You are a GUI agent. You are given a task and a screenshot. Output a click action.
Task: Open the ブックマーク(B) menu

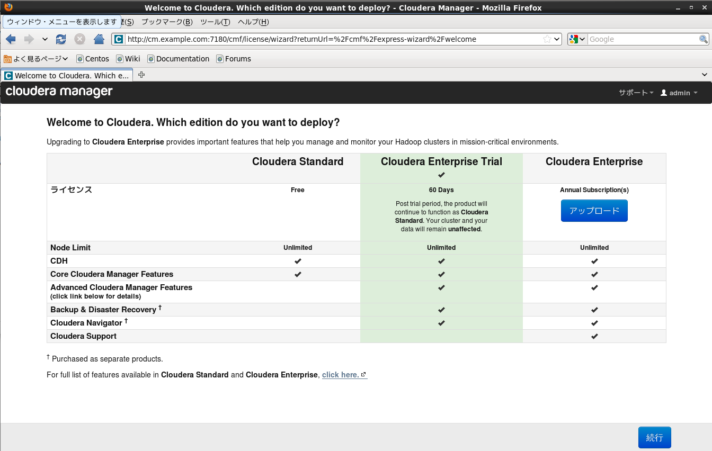166,22
